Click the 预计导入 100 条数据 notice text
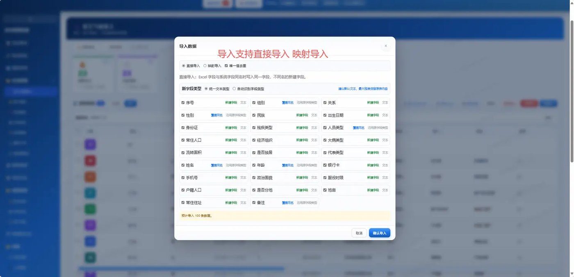Screen dimensions: 574x277 click(x=197, y=216)
